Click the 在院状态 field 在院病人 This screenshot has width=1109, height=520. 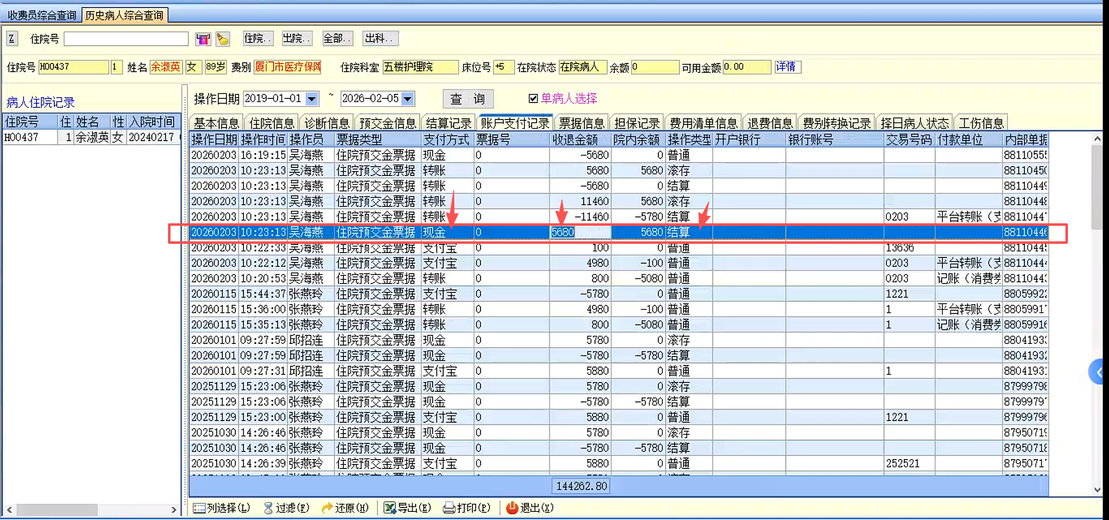[x=583, y=67]
